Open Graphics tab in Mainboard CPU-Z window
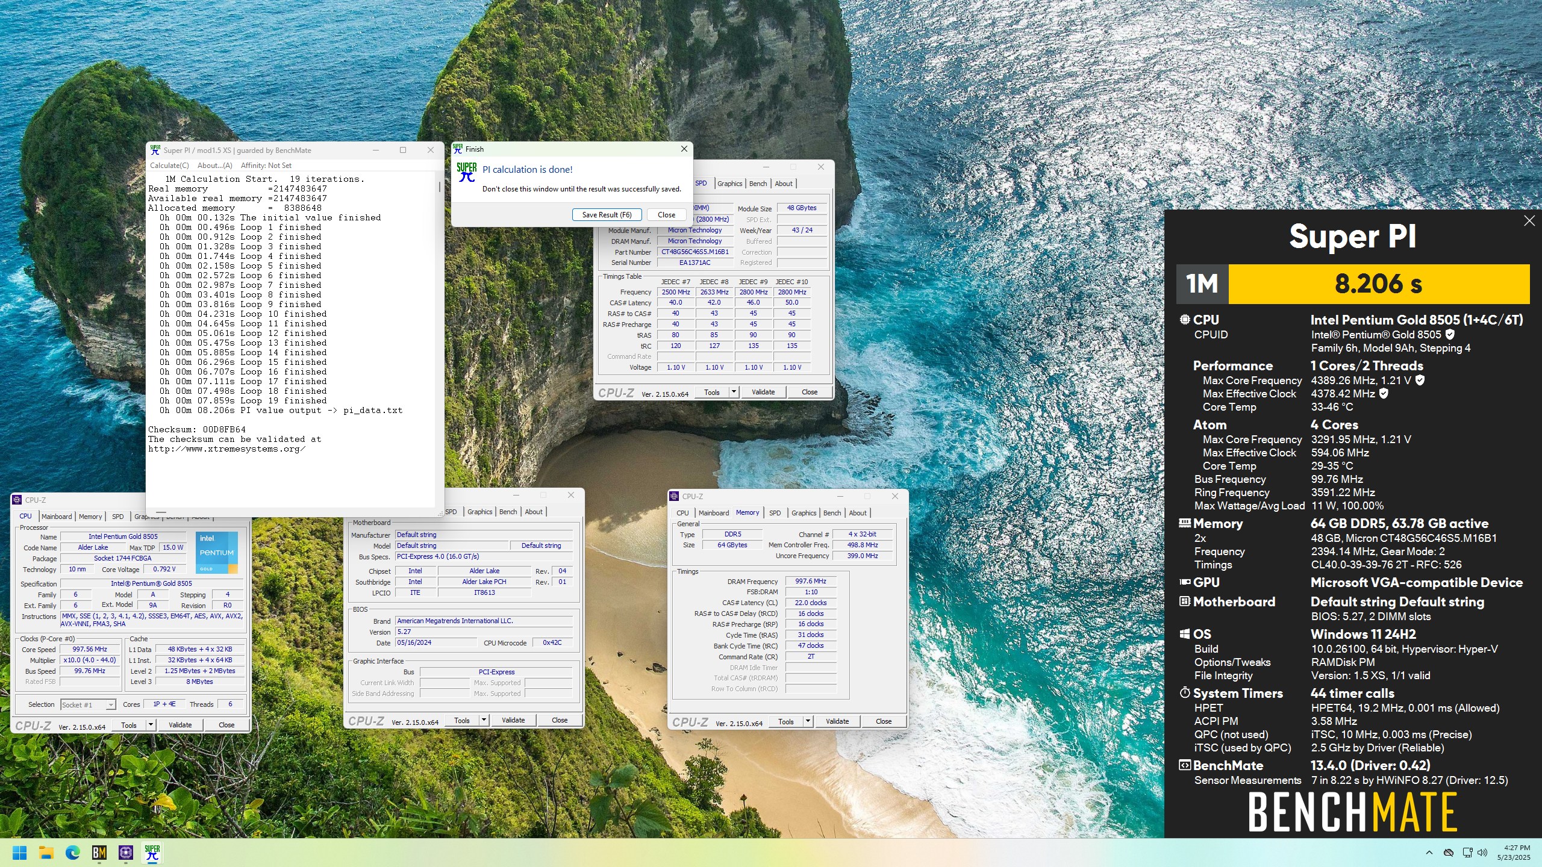Screen dimensions: 1542x867 click(x=479, y=512)
